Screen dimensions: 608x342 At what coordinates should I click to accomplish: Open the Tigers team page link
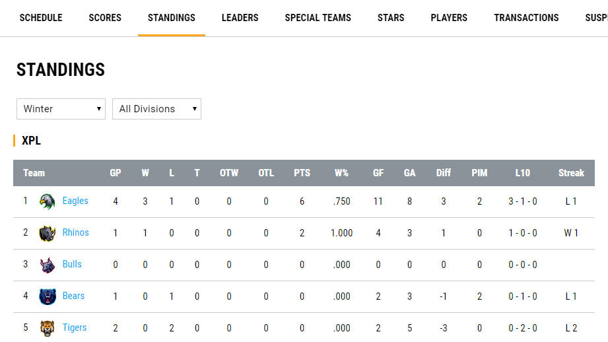(75, 327)
